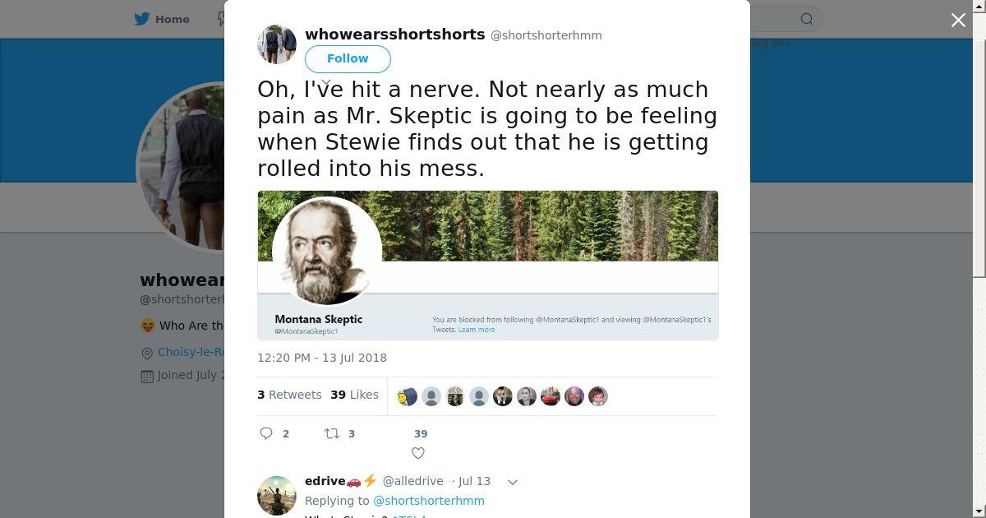Open whowearsshortshorts avatar in tweet header
Screen dimensions: 986x518
pyautogui.click(x=277, y=44)
